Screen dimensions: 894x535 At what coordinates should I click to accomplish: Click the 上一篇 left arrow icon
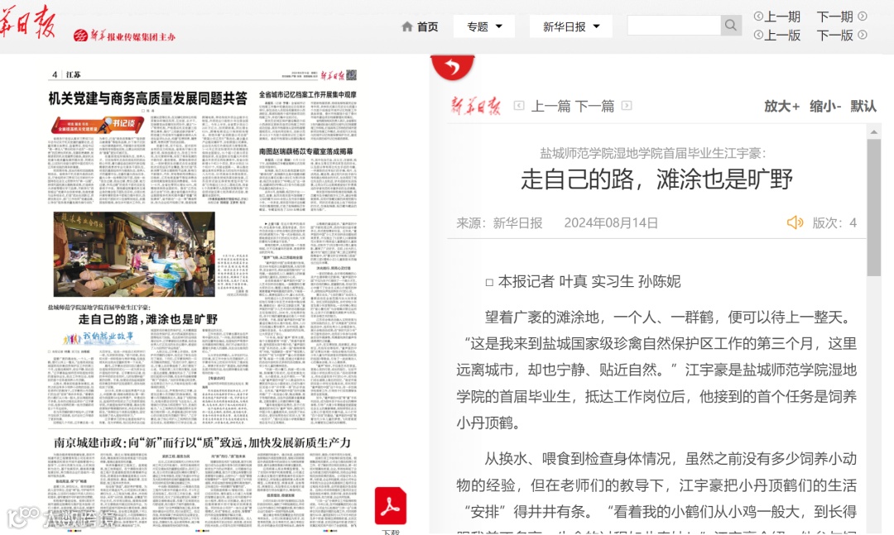[519, 105]
